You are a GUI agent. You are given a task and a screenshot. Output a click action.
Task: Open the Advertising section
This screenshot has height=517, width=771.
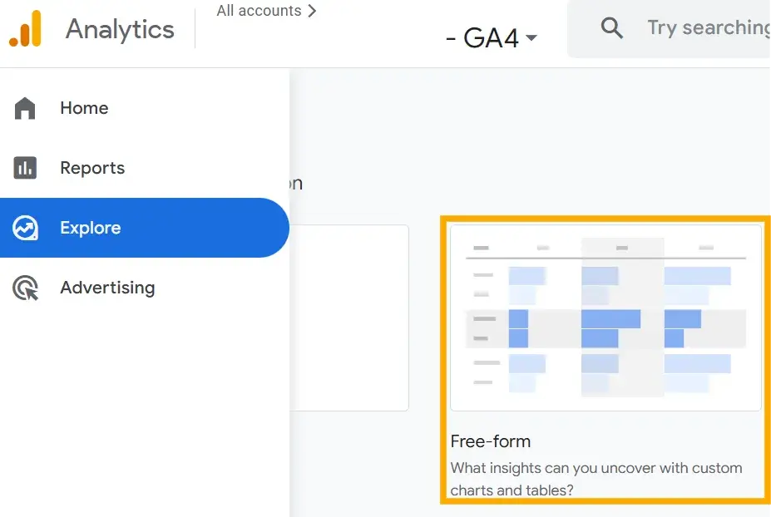tap(106, 288)
